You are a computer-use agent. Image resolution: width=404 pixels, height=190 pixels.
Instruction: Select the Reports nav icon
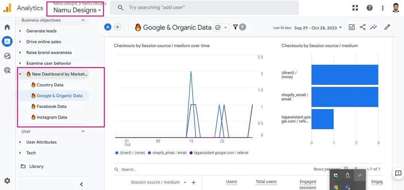[7, 41]
